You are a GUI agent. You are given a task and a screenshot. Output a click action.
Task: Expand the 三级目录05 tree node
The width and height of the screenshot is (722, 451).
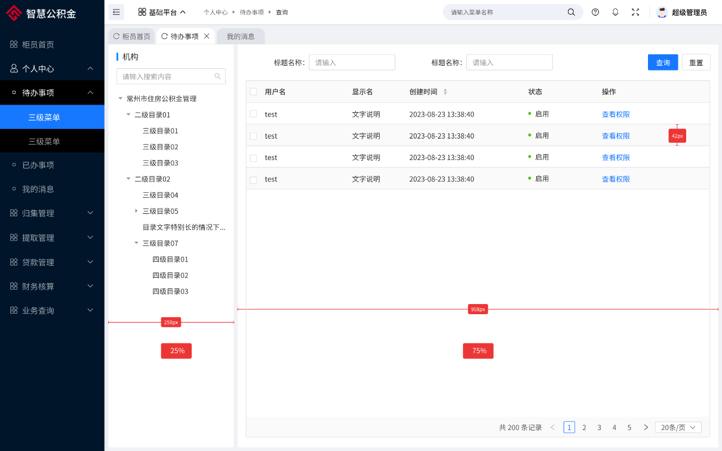[136, 211]
